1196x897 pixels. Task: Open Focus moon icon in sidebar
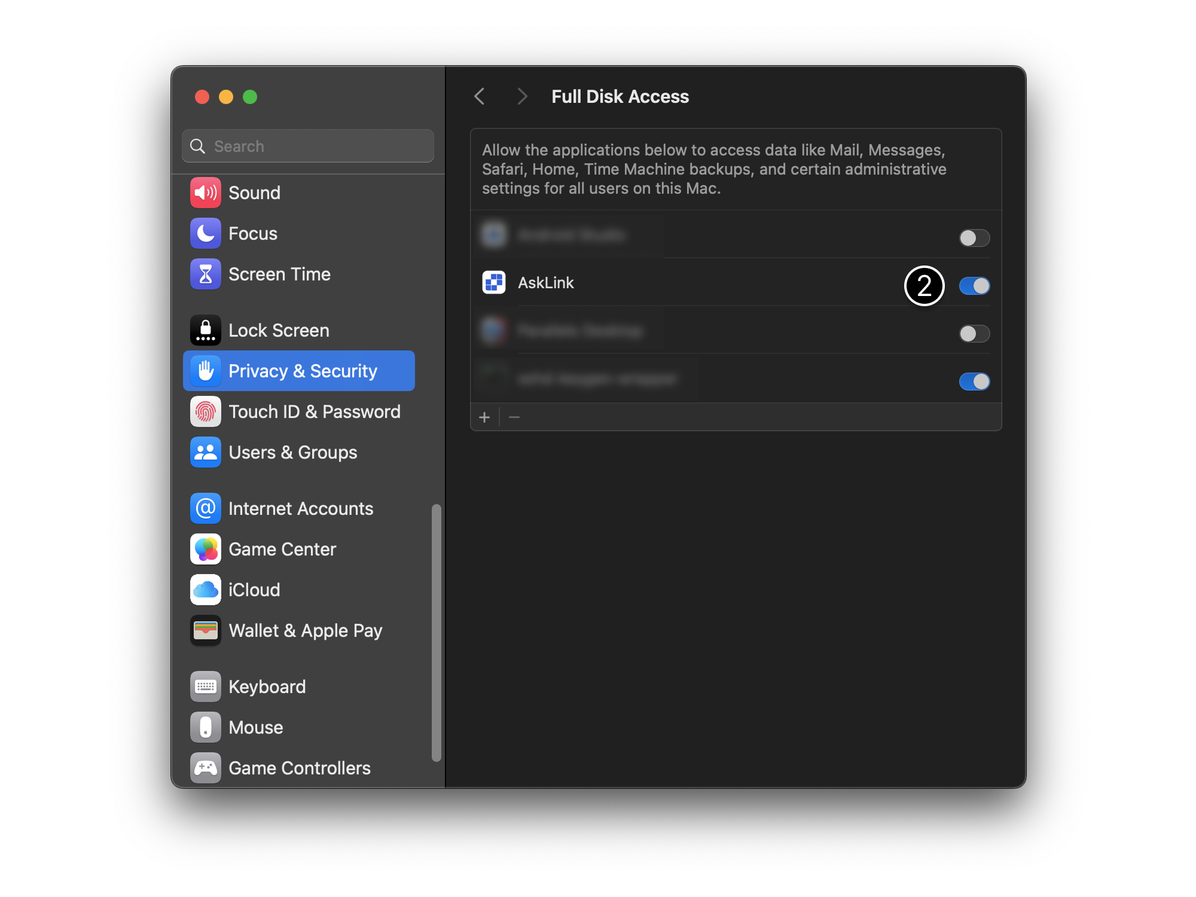[x=205, y=233]
